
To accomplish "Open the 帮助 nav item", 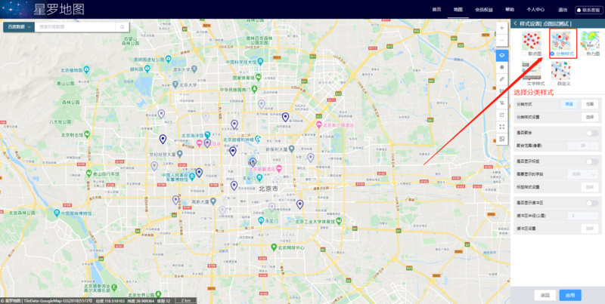I will point(510,10).
